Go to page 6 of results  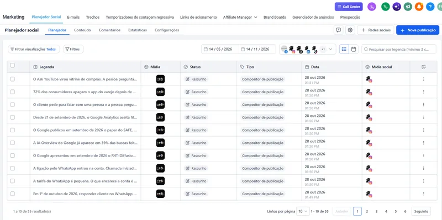click(405, 211)
